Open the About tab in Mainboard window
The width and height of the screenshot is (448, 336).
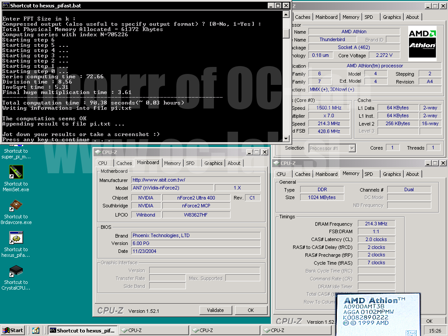coord(234,163)
